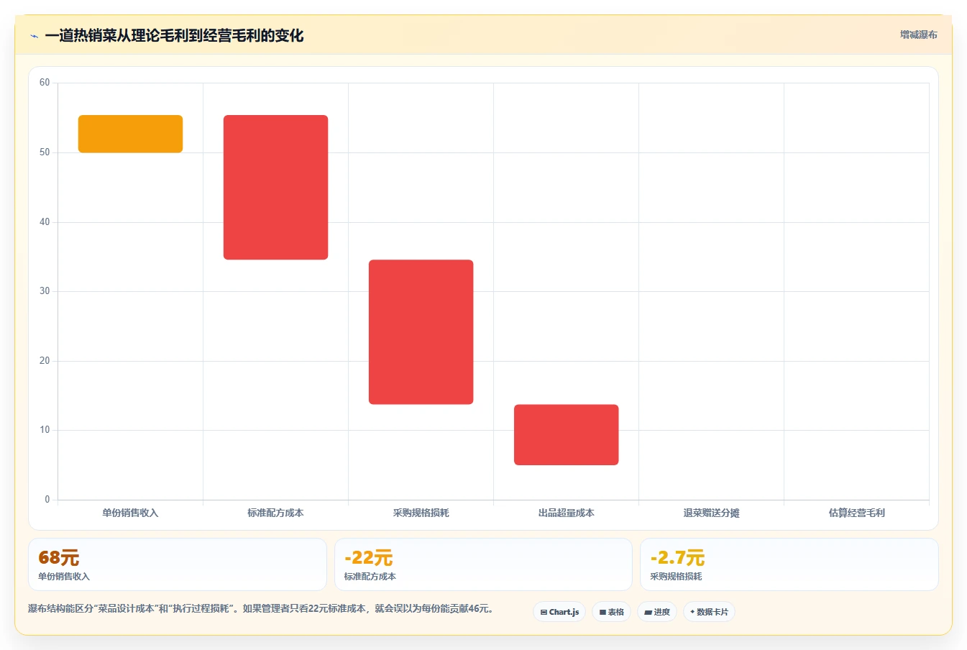
Task: Click the 增减瀑布 label in the header
Action: [919, 35]
